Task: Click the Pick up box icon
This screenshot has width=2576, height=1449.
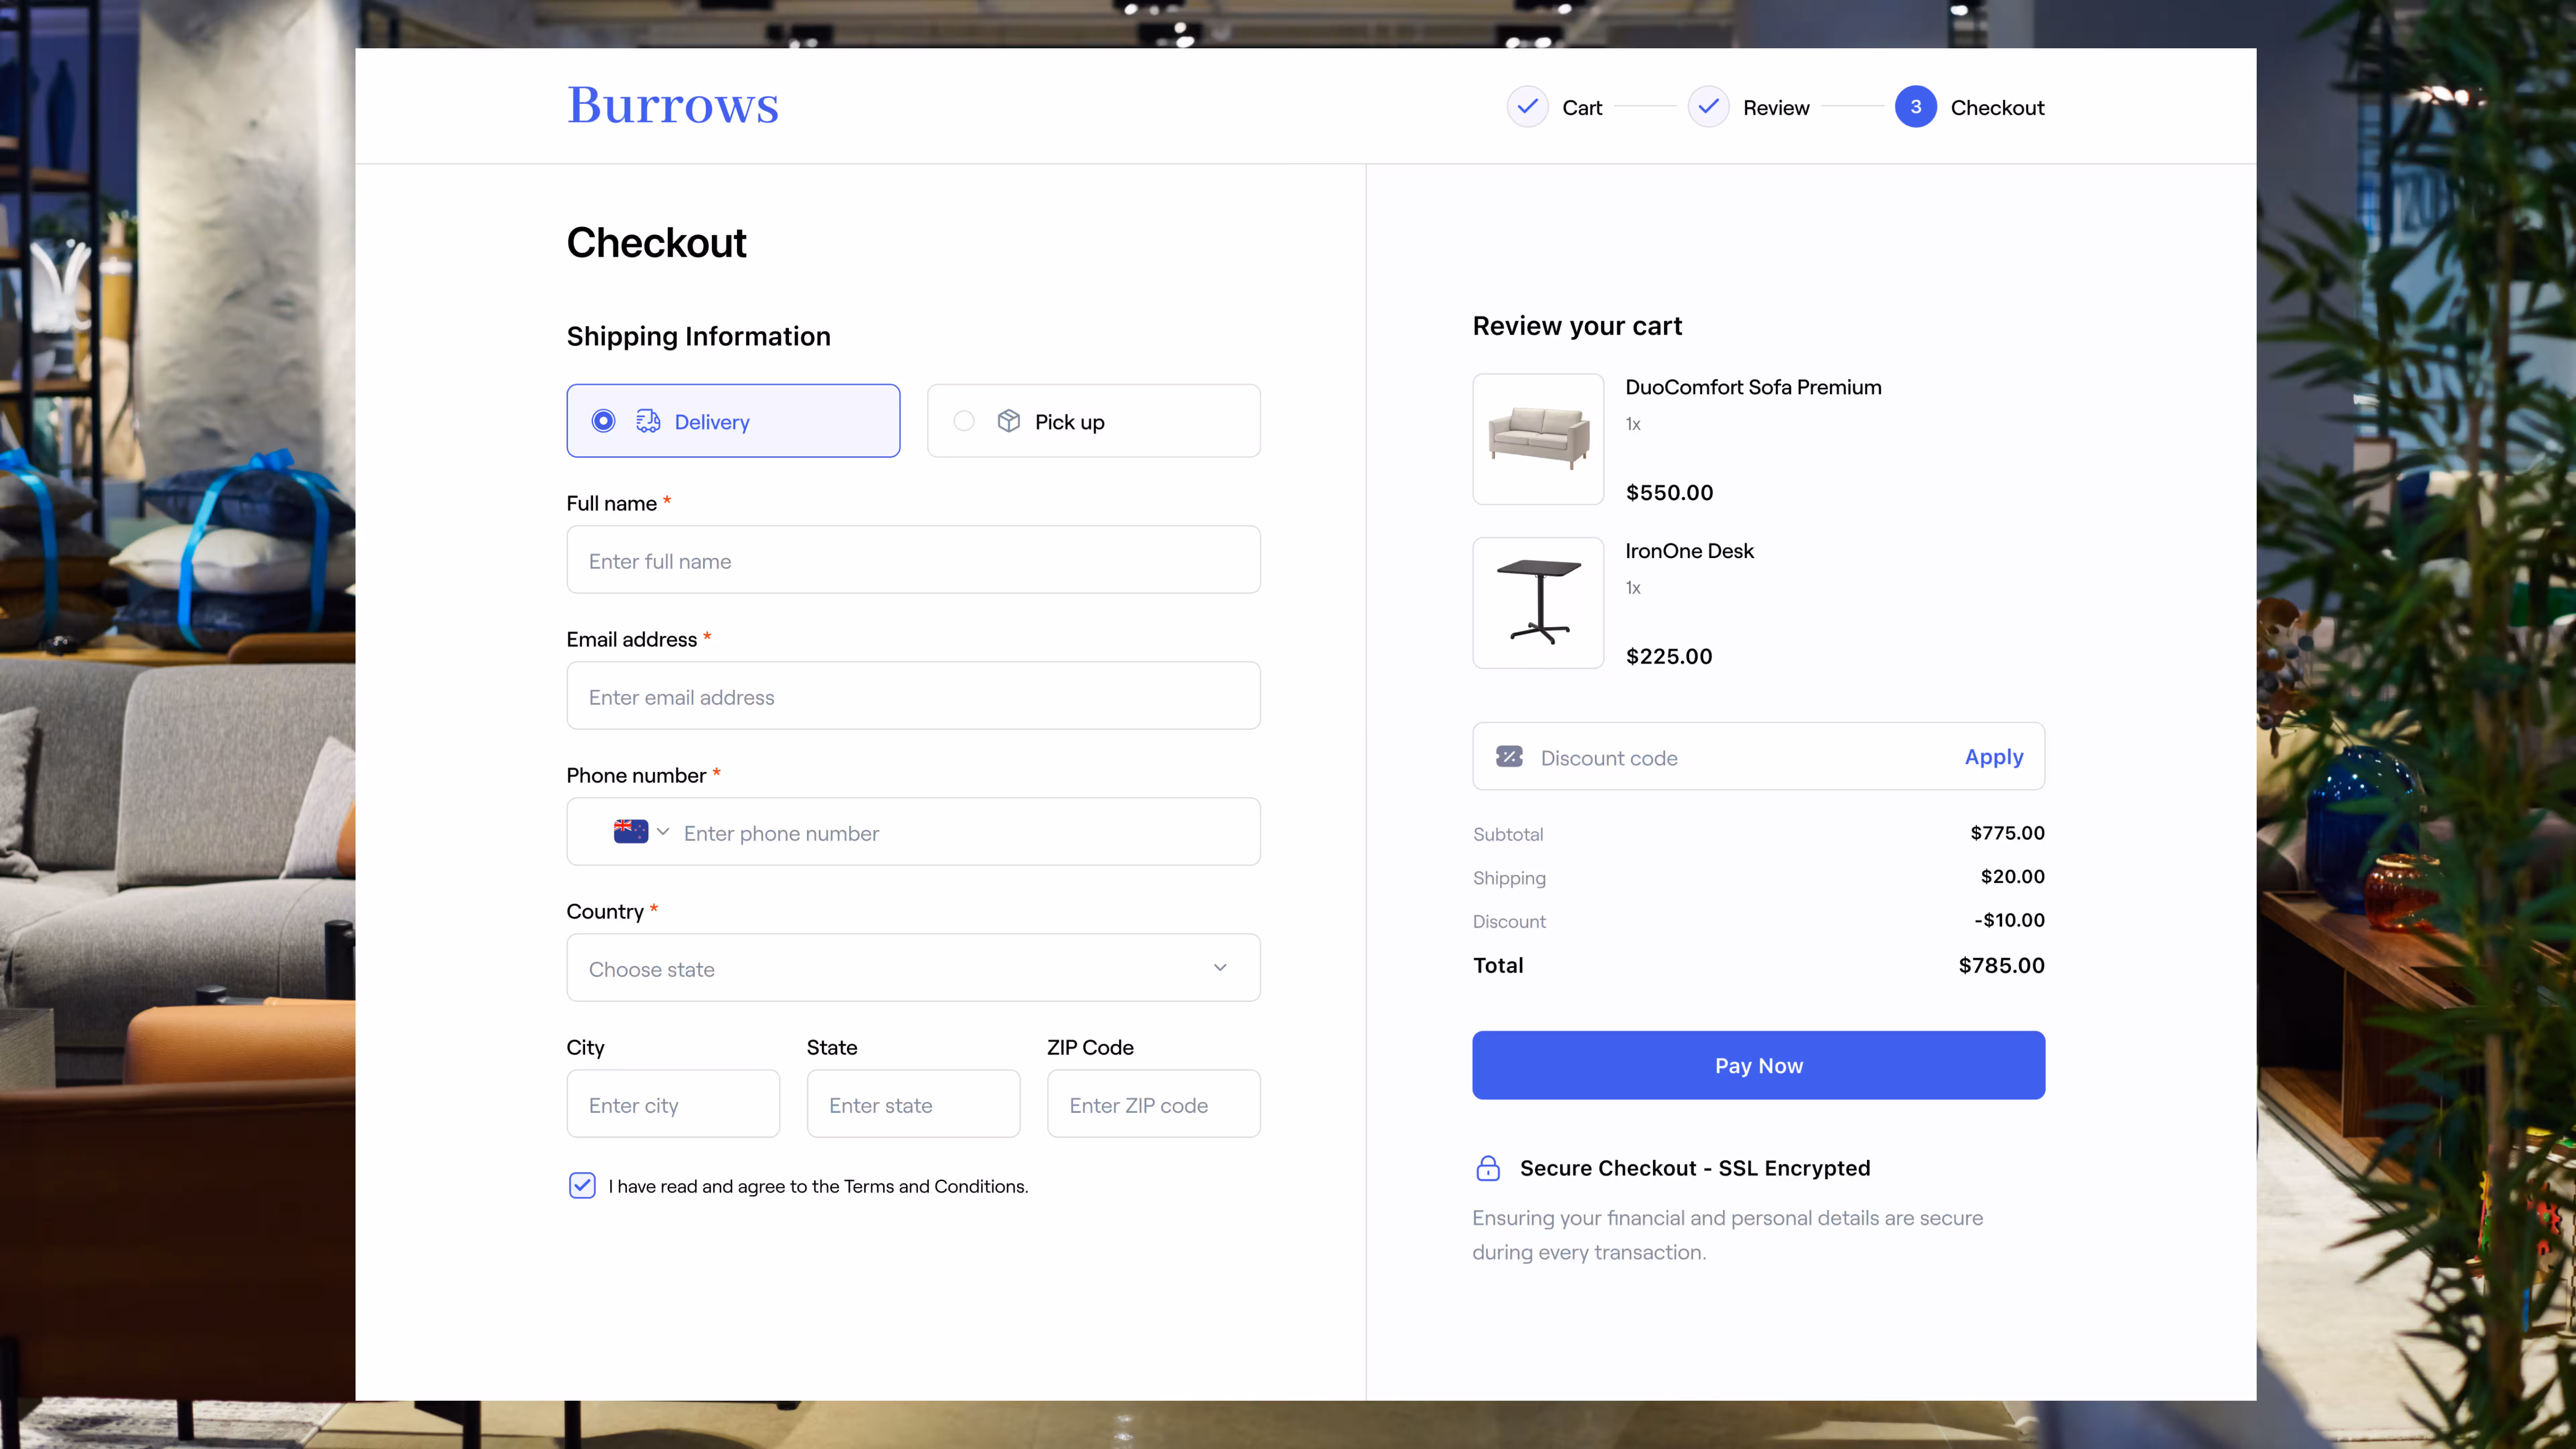Action: click(x=1009, y=421)
